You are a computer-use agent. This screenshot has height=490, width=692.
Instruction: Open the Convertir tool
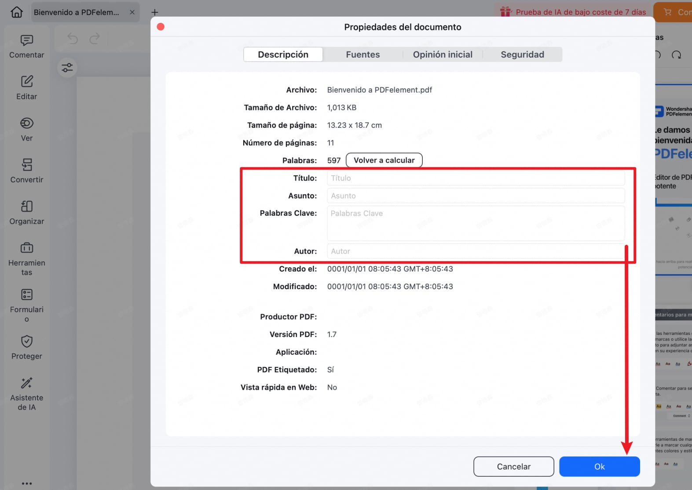(26, 171)
